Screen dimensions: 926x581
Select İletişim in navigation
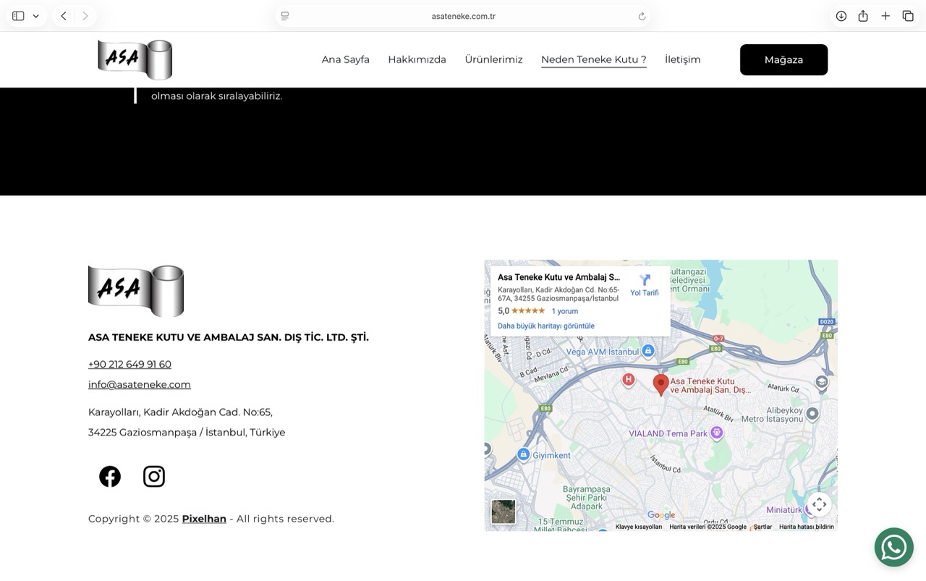click(x=682, y=59)
